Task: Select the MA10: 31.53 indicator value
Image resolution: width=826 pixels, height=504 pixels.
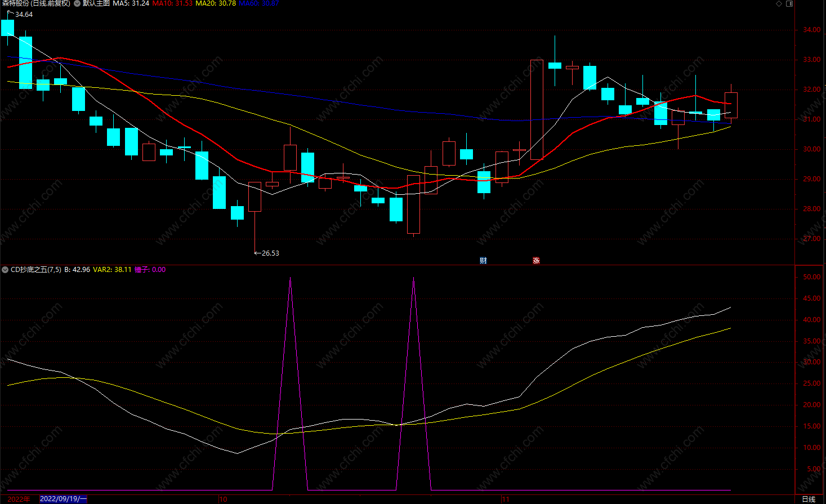Action: (x=172, y=3)
